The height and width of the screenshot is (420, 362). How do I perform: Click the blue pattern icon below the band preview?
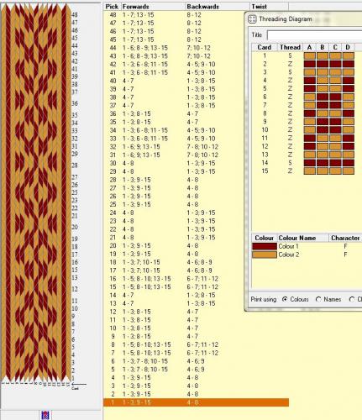(45, 415)
